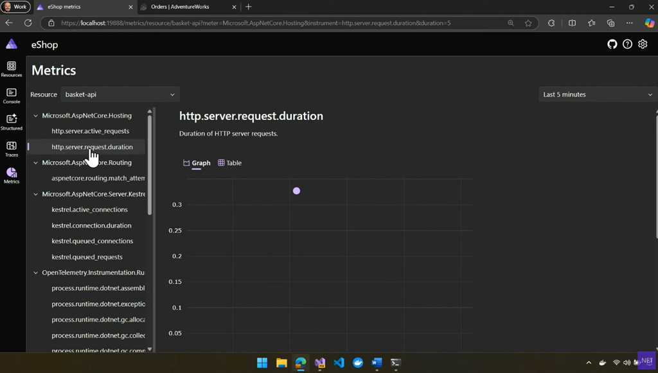View site information lock icon
Viewport: 658px width, 373px height.
51,23
